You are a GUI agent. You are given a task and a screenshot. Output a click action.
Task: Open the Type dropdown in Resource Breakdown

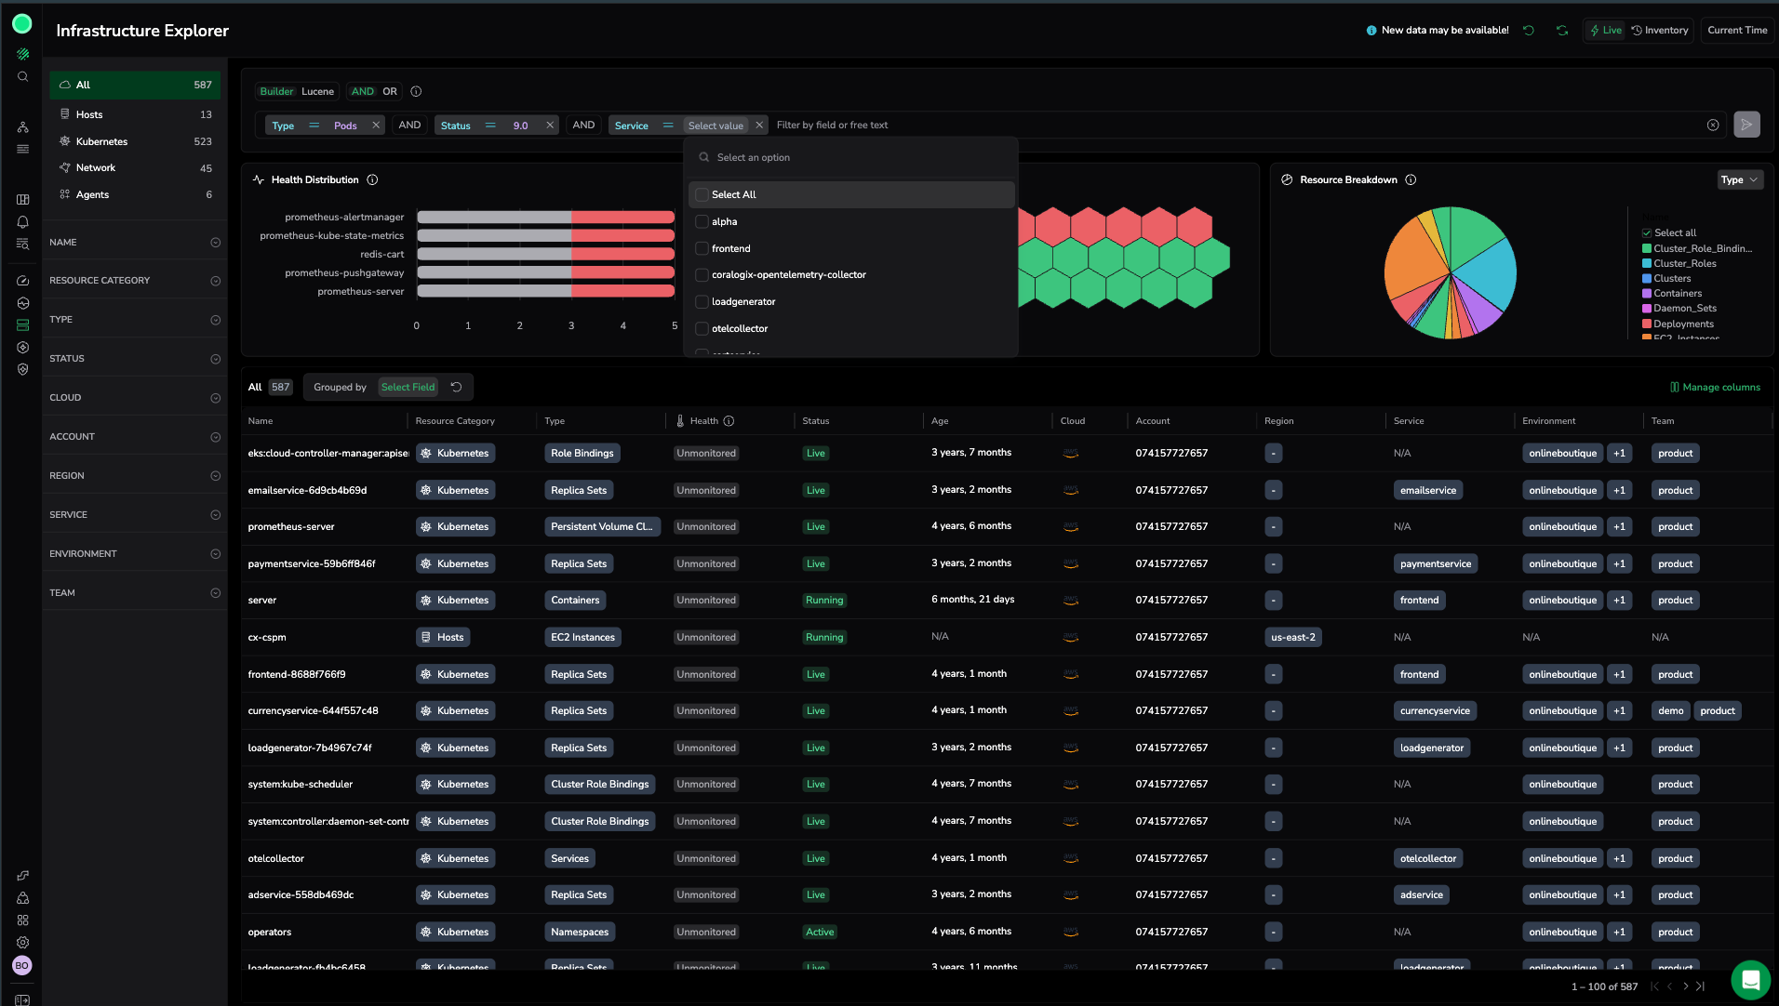click(1738, 180)
